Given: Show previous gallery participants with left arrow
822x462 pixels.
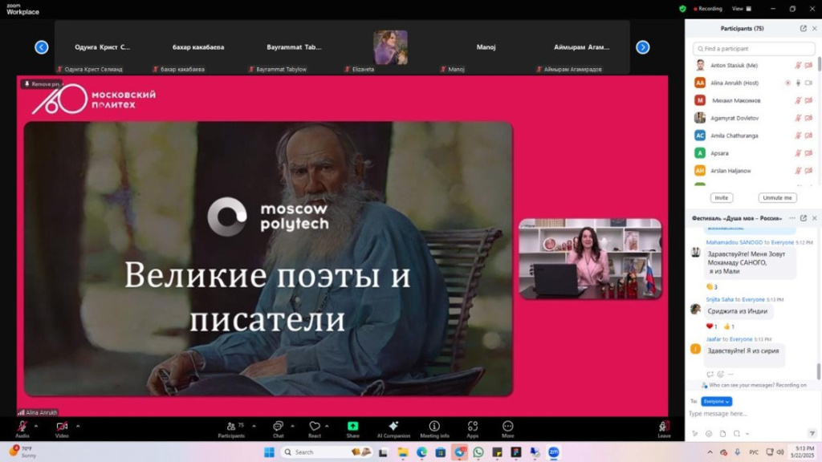Looking at the screenshot, I should tap(42, 47).
